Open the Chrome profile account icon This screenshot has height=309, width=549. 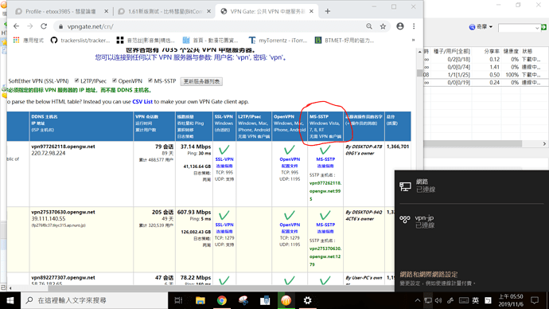(400, 26)
